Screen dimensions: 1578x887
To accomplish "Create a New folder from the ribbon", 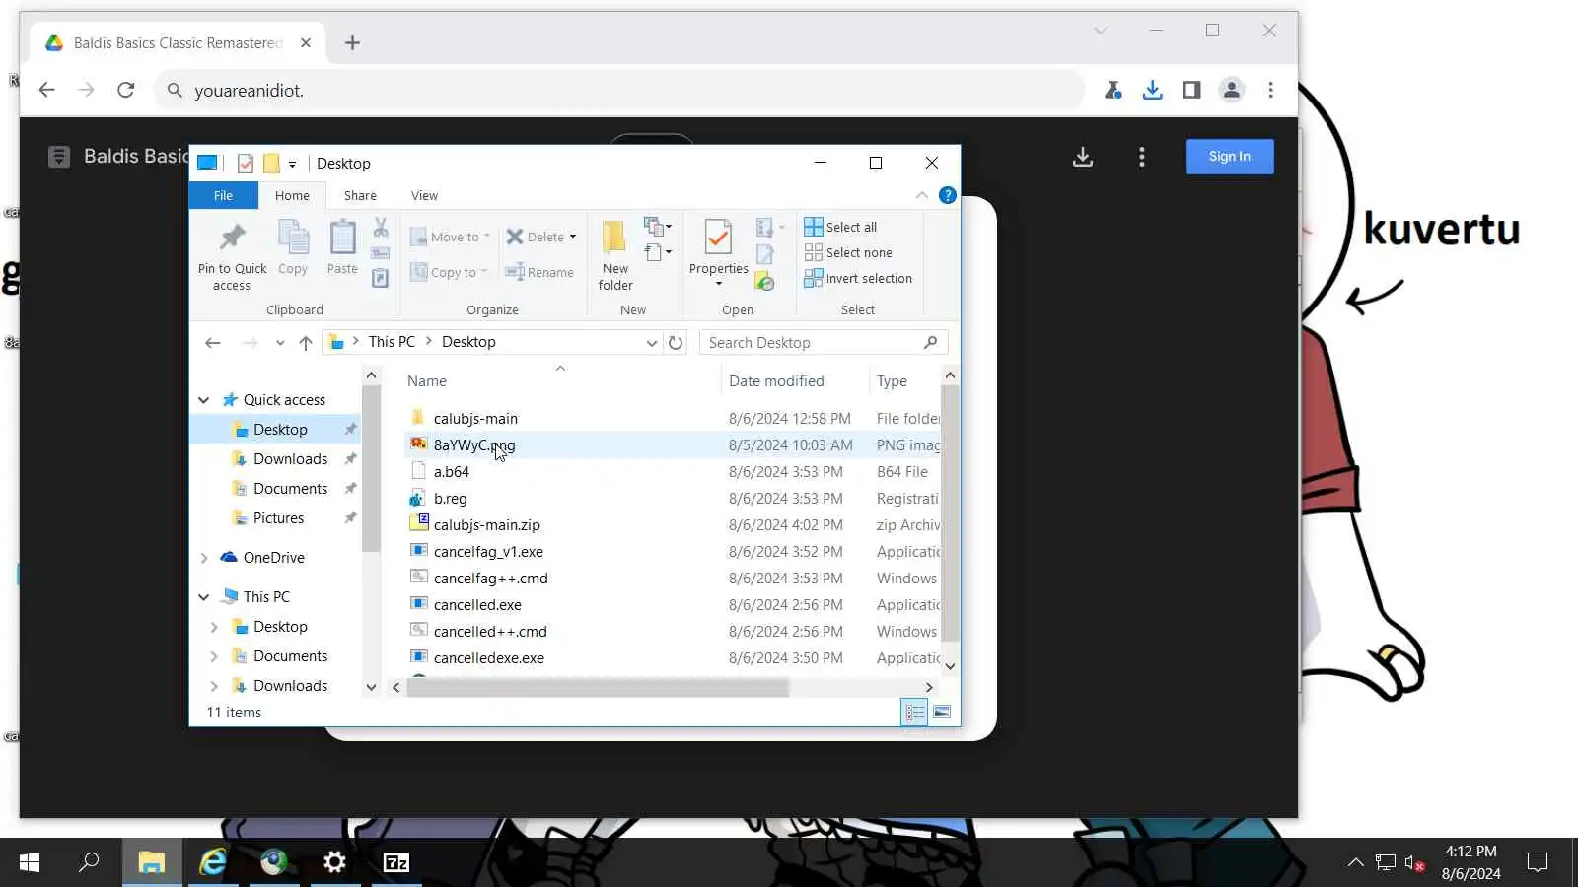I will (x=615, y=256).
